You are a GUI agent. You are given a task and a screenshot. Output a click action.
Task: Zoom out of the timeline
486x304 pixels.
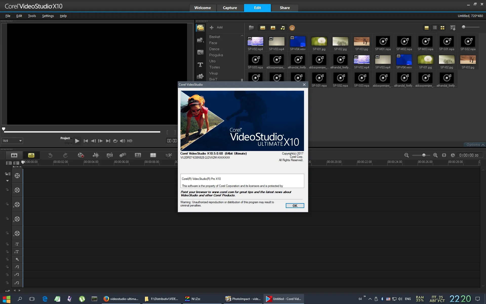pos(407,155)
